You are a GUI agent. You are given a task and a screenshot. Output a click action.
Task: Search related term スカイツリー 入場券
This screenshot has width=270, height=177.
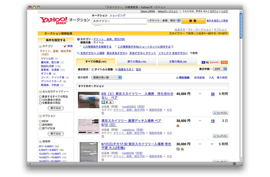click(x=93, y=53)
